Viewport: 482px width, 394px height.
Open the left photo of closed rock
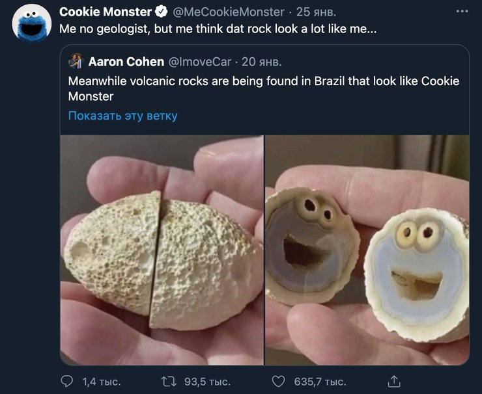(x=162, y=250)
